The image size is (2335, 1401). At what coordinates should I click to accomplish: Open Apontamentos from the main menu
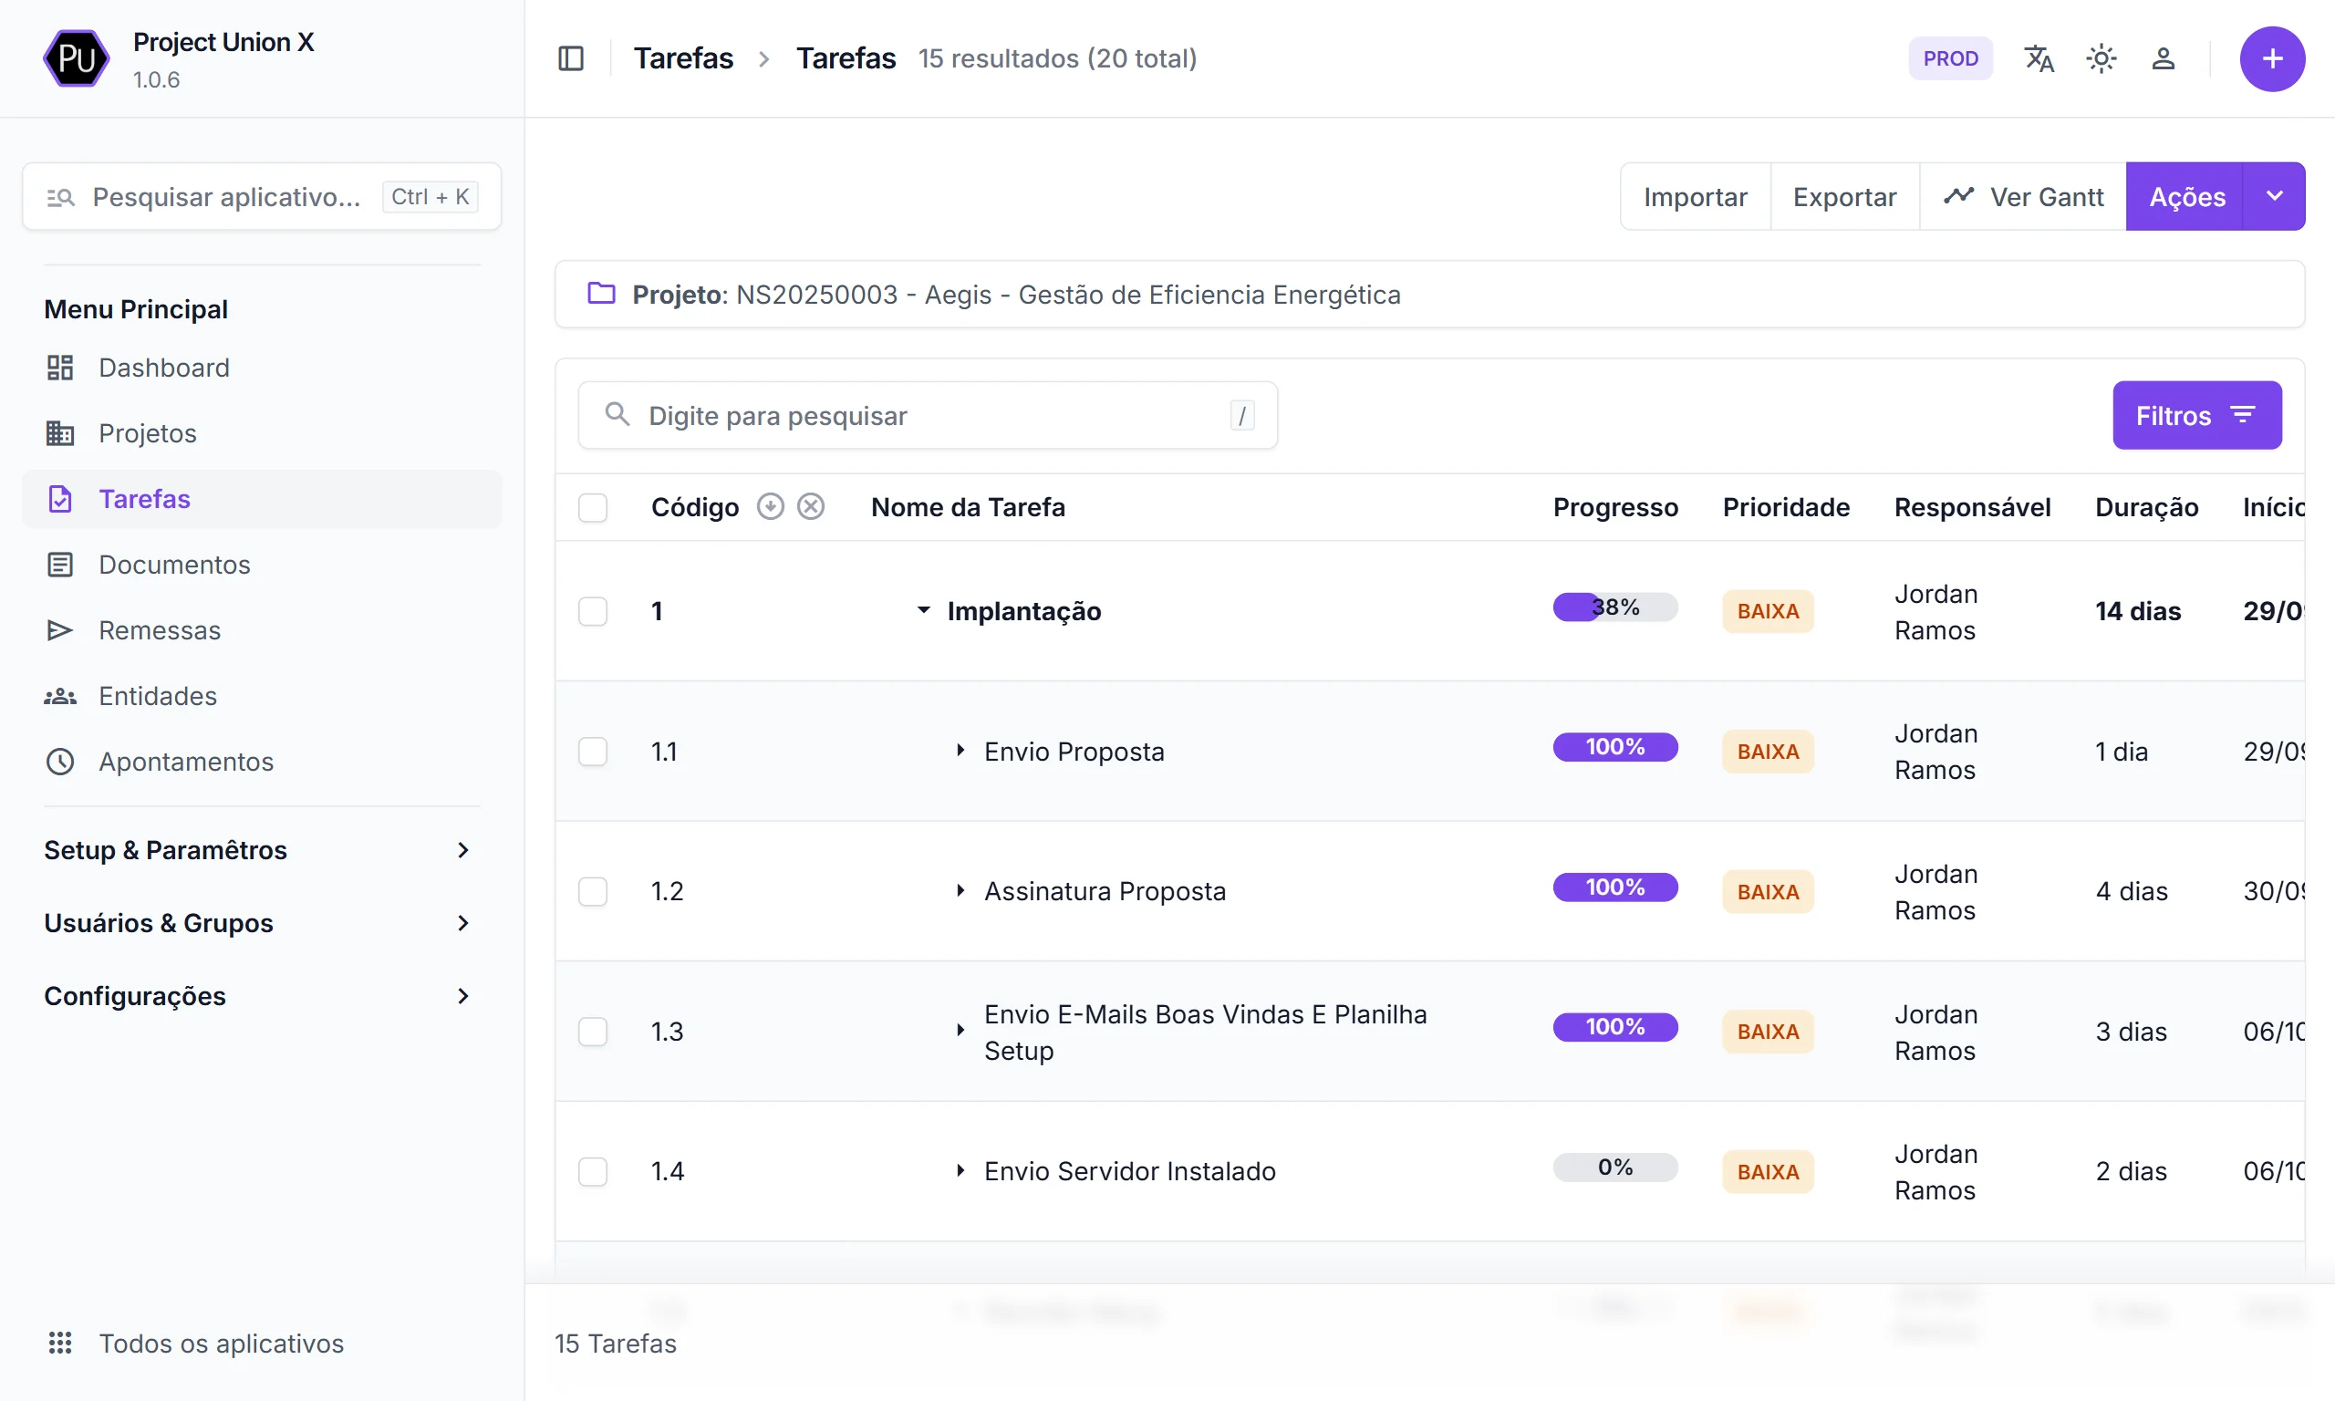tap(186, 762)
